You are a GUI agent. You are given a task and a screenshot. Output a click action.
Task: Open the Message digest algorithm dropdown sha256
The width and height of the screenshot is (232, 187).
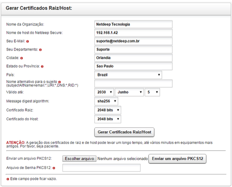pyautogui.click(x=106, y=101)
